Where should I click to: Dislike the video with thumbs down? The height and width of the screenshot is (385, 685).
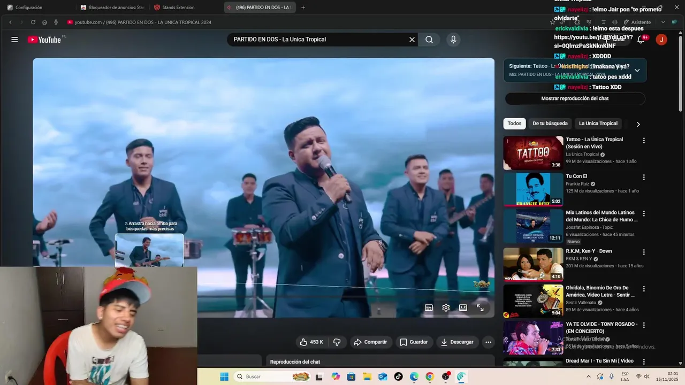337,342
